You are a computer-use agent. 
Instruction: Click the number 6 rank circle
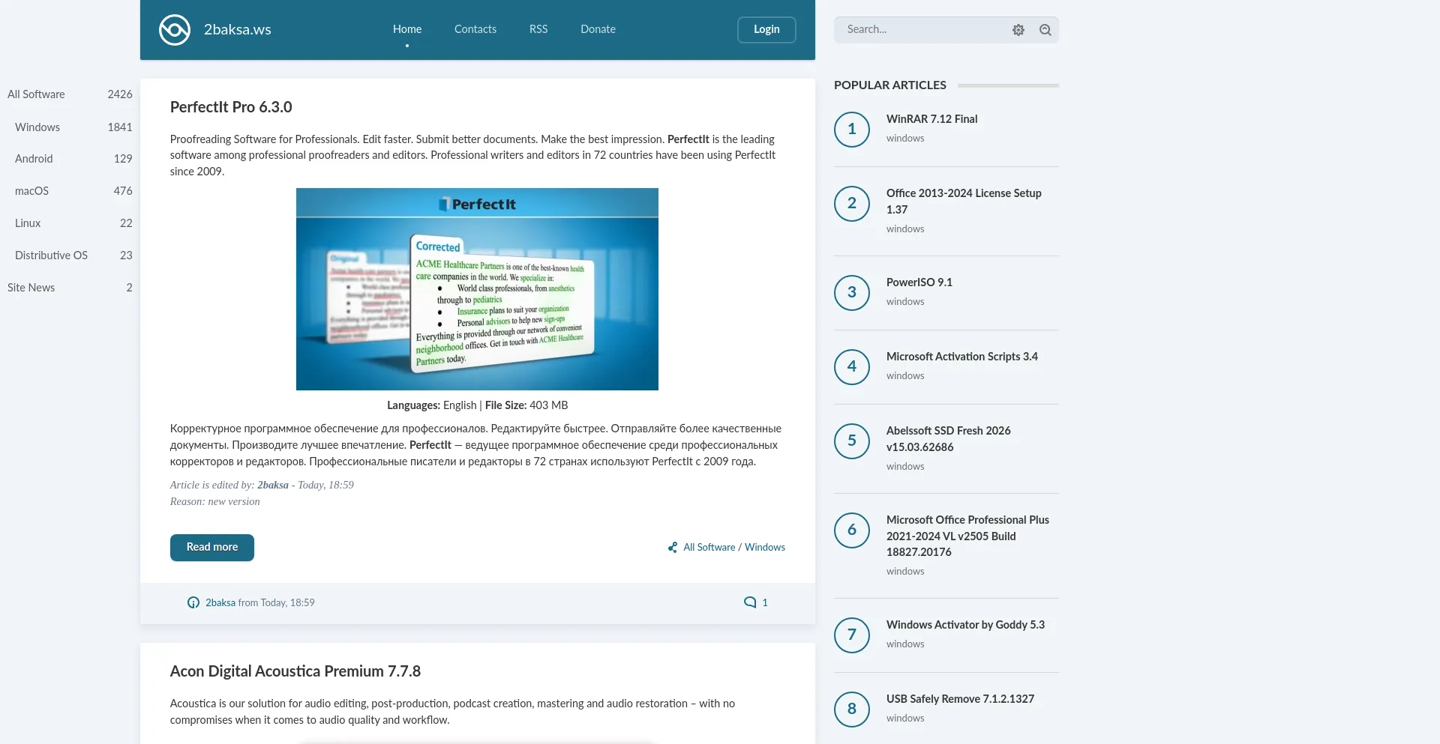[852, 530]
